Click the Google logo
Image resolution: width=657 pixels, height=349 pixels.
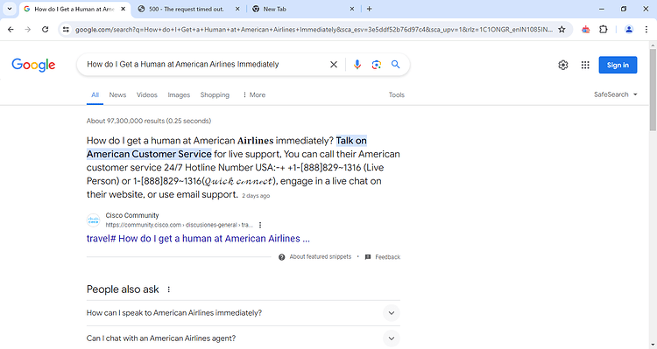coord(33,65)
